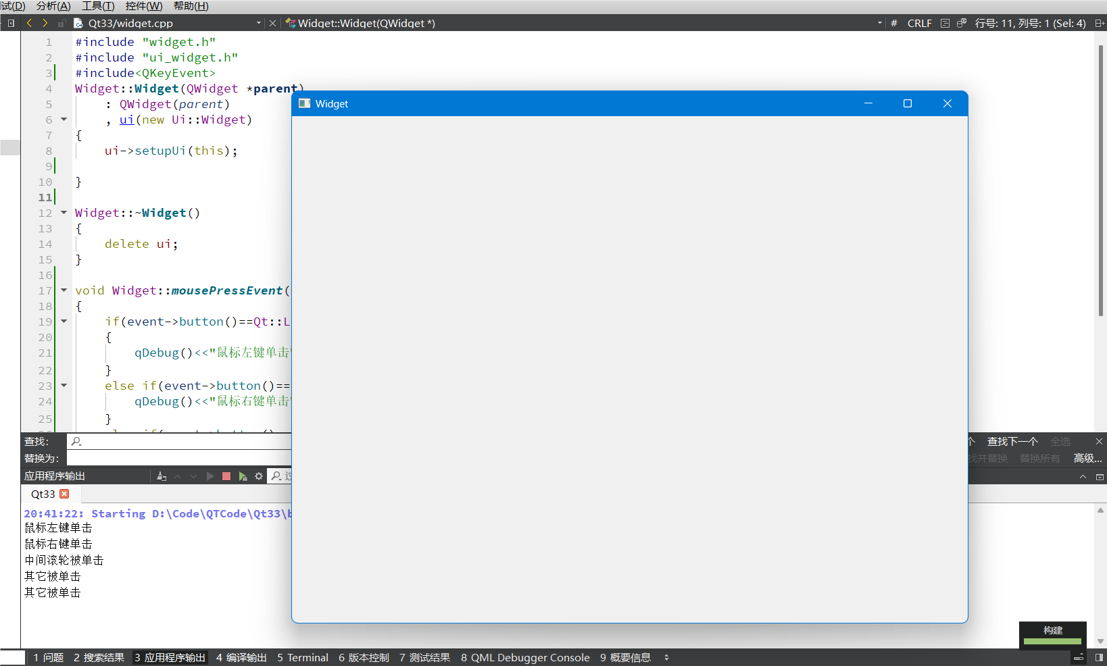Open output settings gear icon
The image size is (1107, 666).
pos(259,476)
